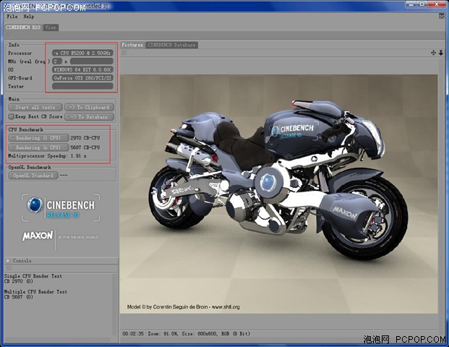Screen dimensions: 449x347
Task: Close the CINEBENCH window
Action: point(437,4)
